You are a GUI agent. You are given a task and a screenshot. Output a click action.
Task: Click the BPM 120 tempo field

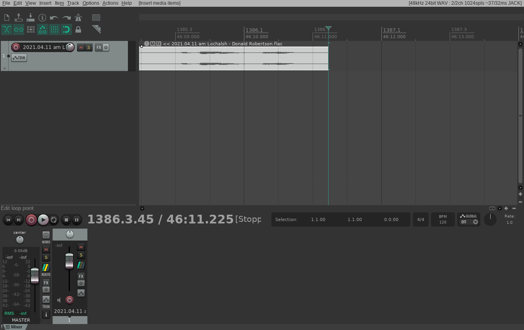coord(443,219)
